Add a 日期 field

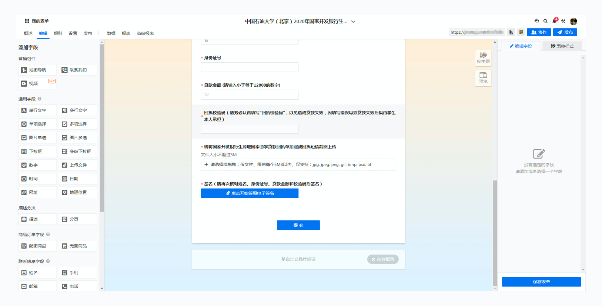78,179
